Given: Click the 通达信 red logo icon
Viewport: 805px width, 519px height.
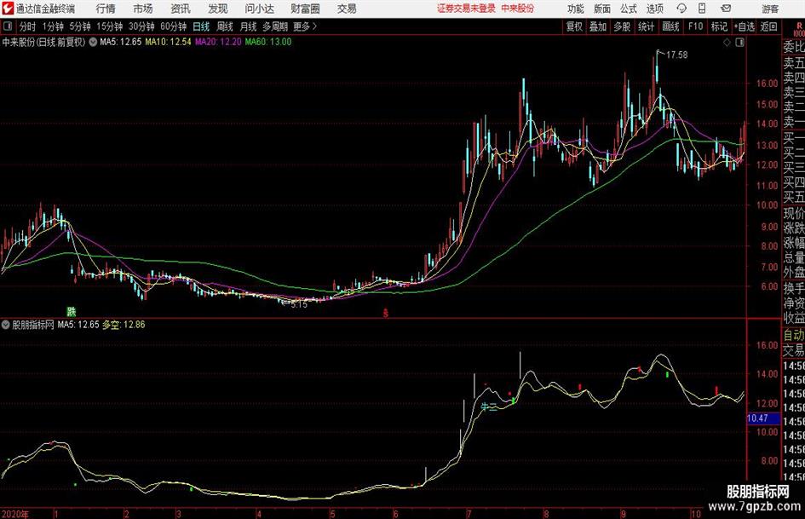Looking at the screenshot, I should tap(8, 9).
